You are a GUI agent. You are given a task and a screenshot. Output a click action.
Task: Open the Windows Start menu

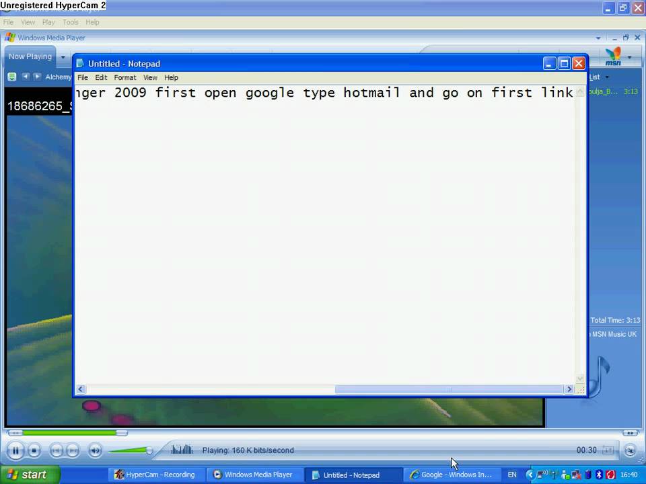coord(29,475)
